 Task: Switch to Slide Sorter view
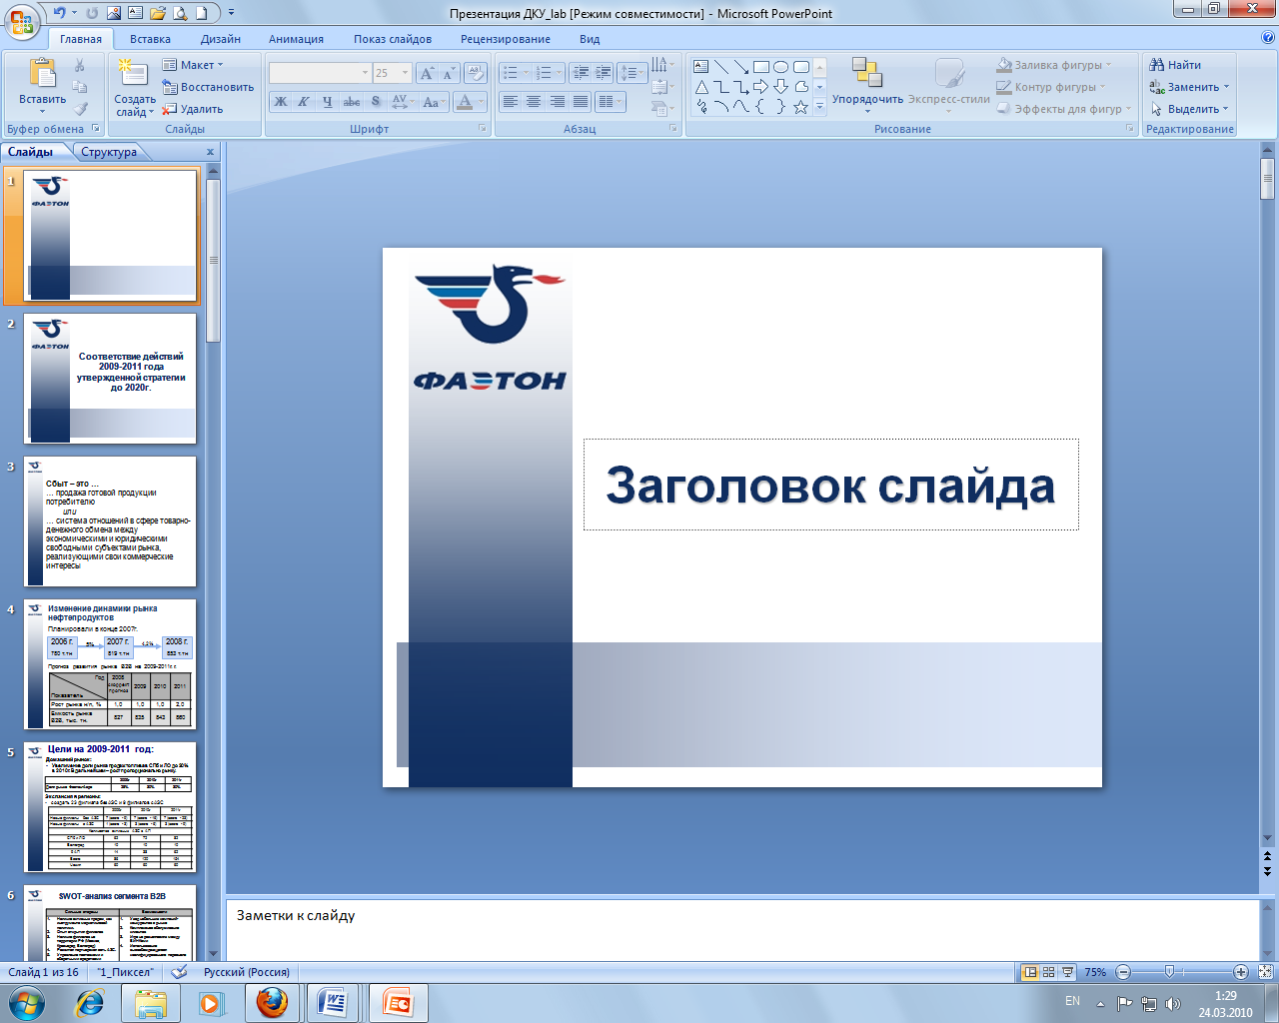coord(1049,972)
